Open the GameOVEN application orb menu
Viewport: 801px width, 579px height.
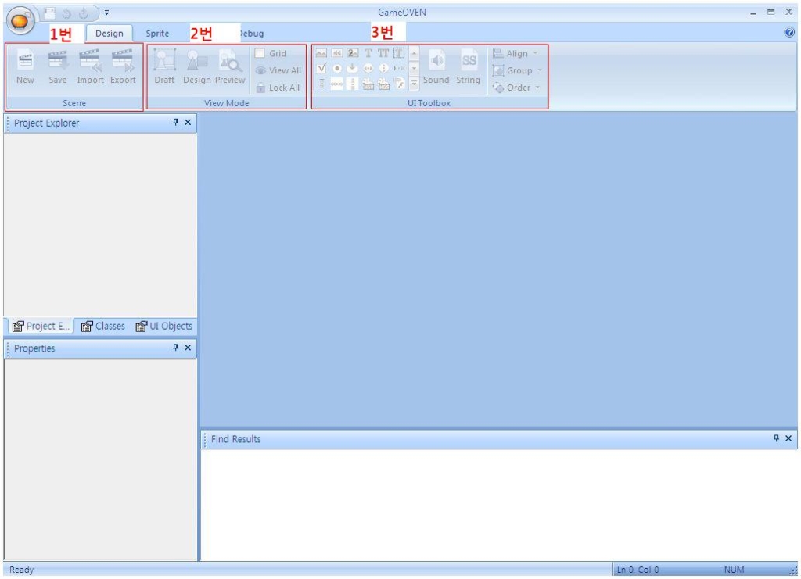[20, 20]
